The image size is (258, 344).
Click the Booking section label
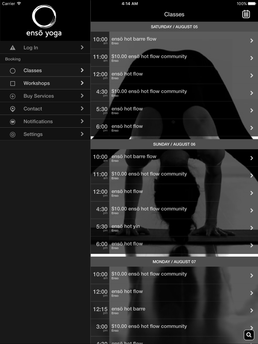pyautogui.click(x=13, y=59)
